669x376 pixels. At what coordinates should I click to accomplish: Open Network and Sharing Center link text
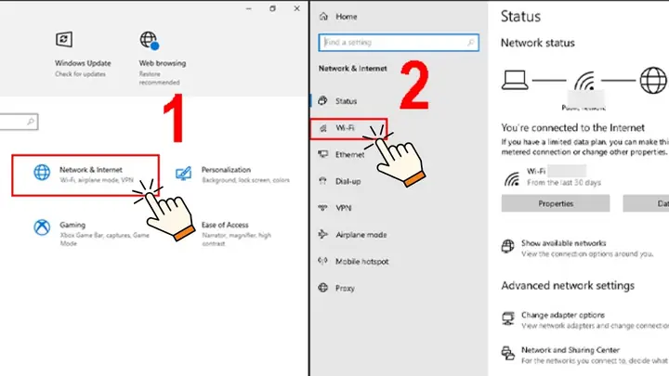(x=571, y=350)
